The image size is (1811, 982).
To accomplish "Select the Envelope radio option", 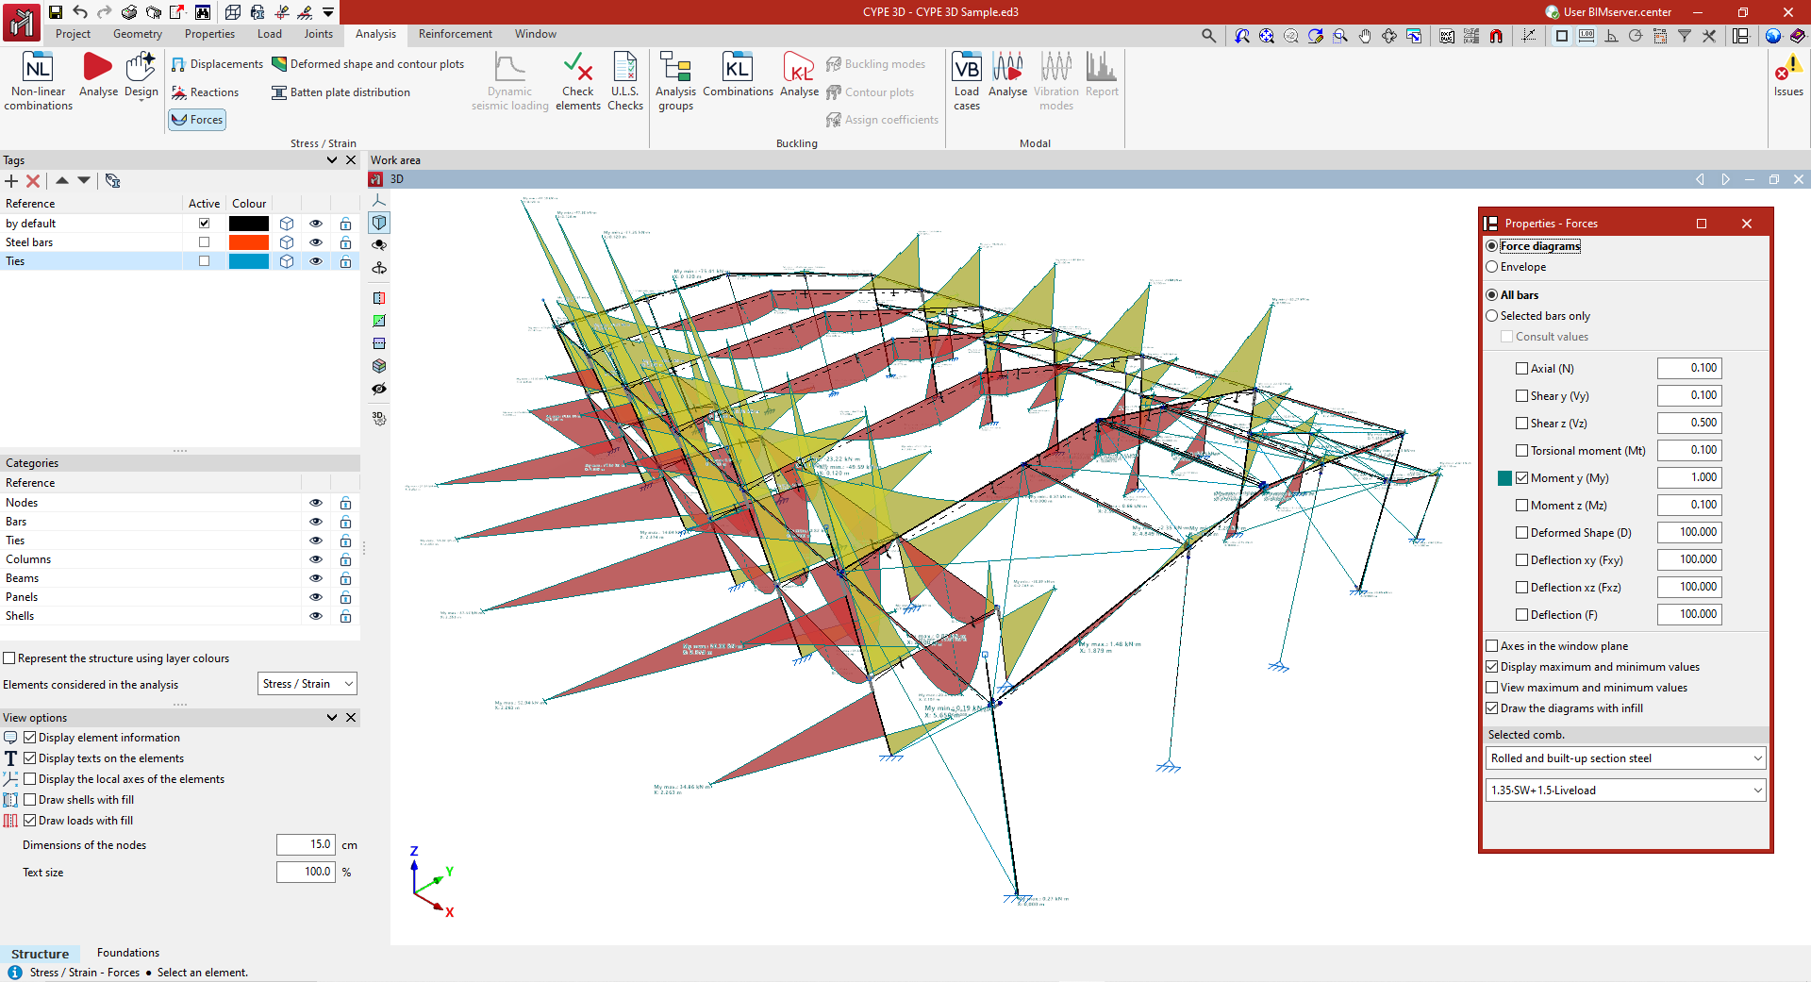I will point(1492,267).
